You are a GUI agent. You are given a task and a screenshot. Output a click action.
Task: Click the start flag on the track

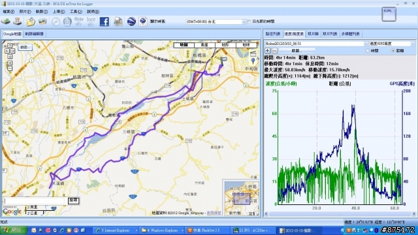tap(223, 60)
